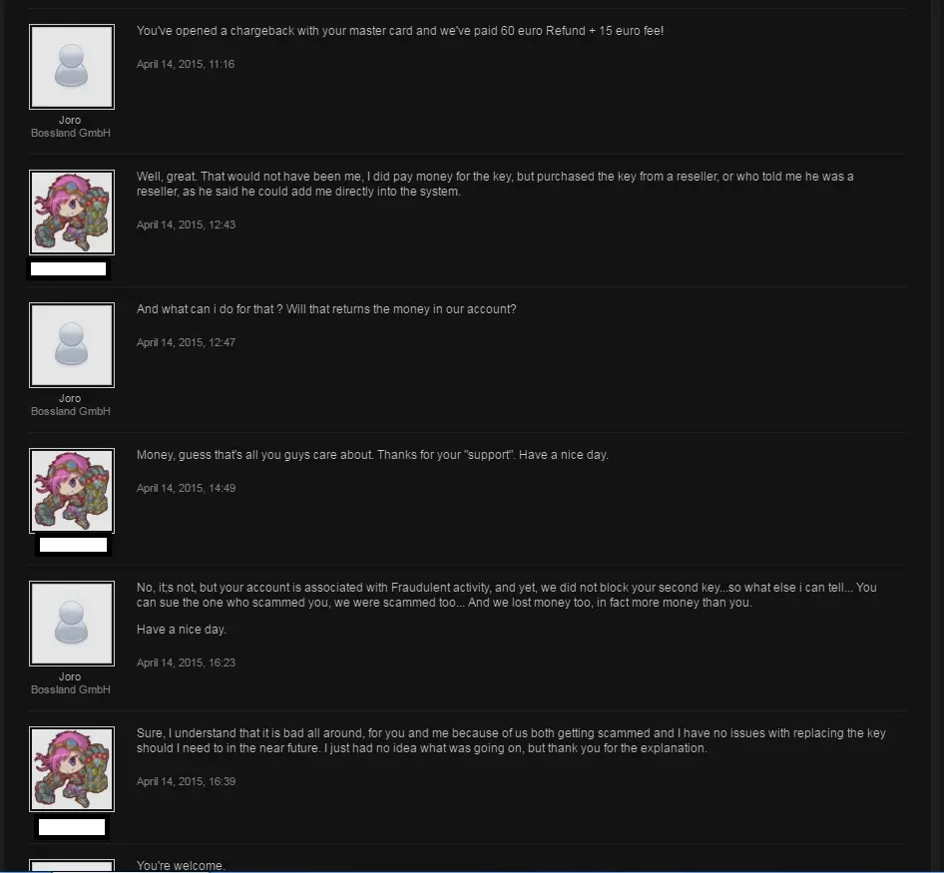Click partially visible avatar beside "You're welcome"
The width and height of the screenshot is (944, 873).
tap(72, 865)
